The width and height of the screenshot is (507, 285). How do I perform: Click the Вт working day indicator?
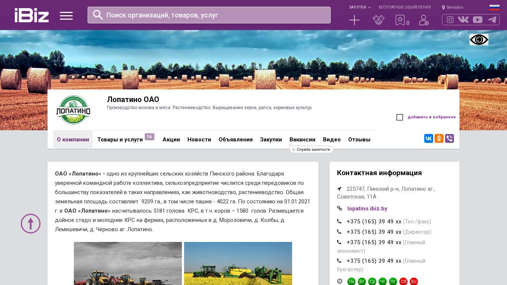click(x=362, y=282)
